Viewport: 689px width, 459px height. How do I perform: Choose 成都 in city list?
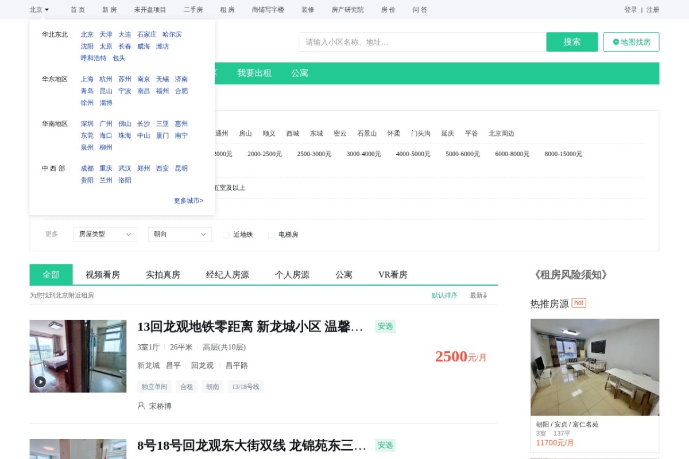pos(87,169)
